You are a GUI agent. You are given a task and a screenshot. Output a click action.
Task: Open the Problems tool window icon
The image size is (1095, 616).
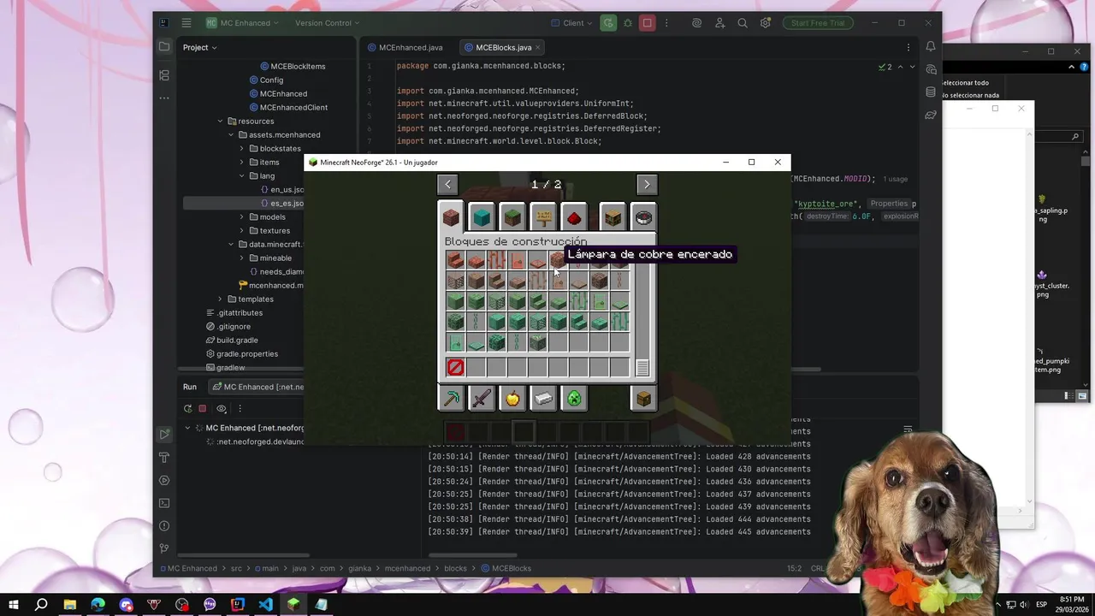[163, 526]
